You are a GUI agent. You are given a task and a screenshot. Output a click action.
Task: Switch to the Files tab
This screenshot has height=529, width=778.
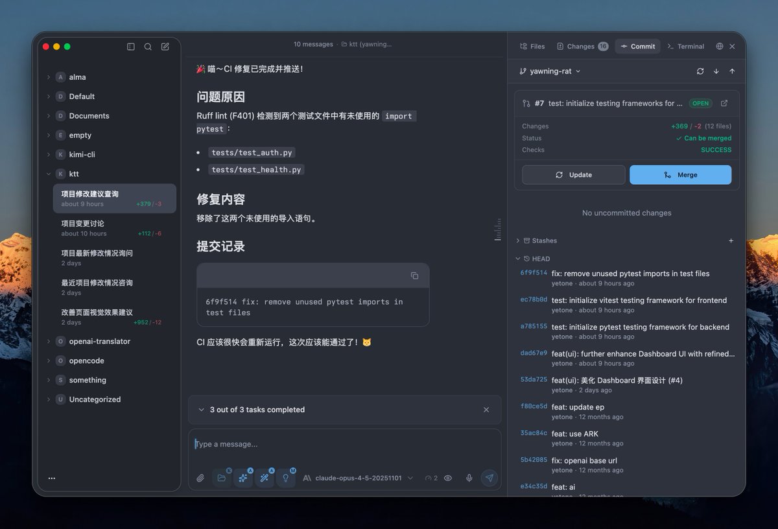(532, 47)
